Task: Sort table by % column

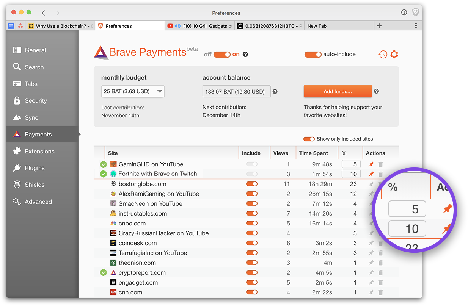Action: [344, 153]
